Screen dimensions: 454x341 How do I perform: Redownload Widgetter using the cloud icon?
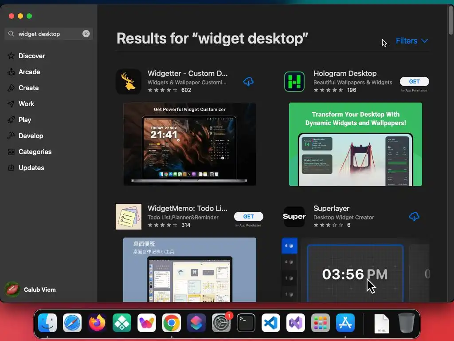point(248,82)
